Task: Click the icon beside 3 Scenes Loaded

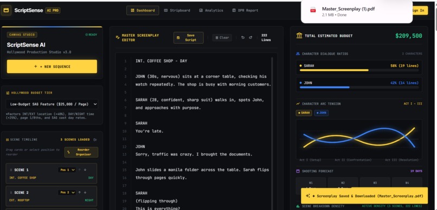Action: click(95, 140)
